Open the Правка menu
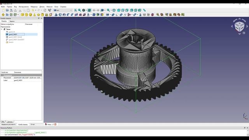 [x=9, y=7]
